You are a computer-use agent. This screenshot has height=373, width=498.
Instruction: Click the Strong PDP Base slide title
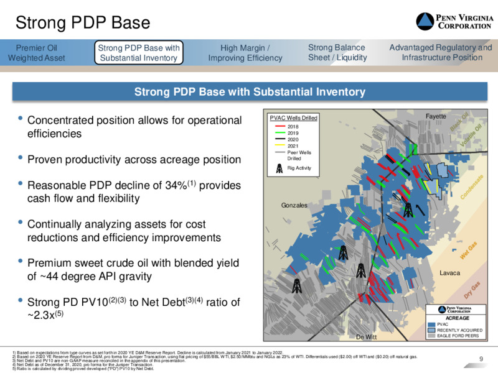point(83,23)
